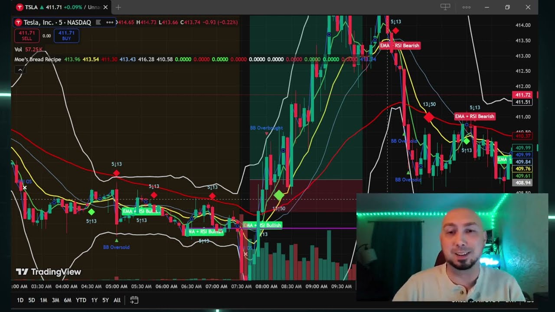Click the 409.61 green price label
Image resolution: width=555 pixels, height=312 pixels.
click(523, 176)
